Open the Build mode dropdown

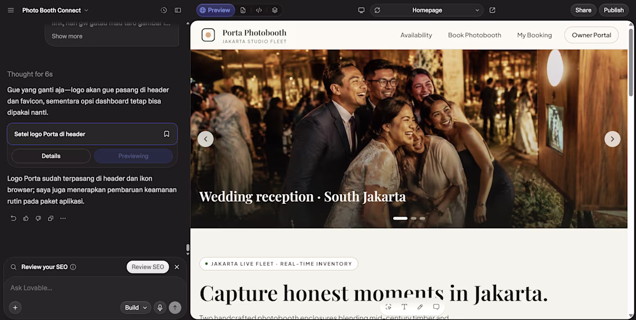[135, 307]
